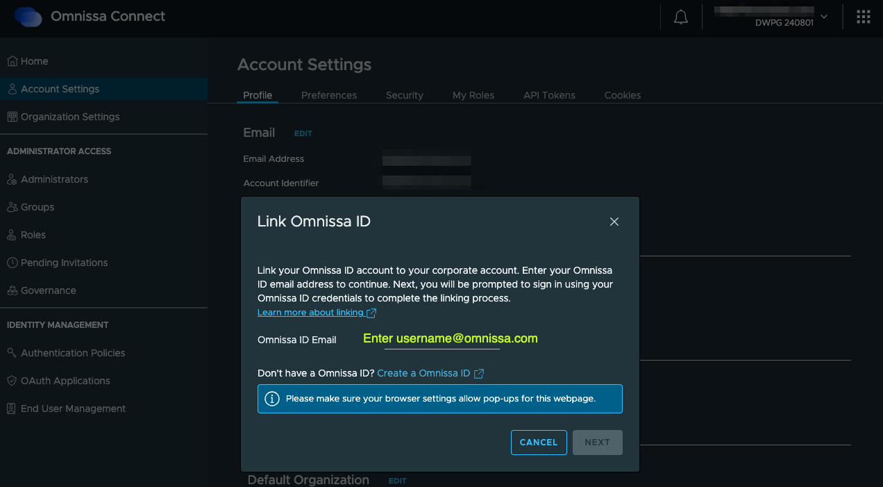Click the Omnissa ID Email input field
This screenshot has height=487, width=883.
point(441,340)
